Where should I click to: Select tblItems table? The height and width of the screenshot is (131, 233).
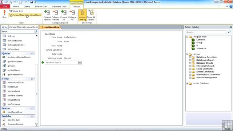point(11,36)
